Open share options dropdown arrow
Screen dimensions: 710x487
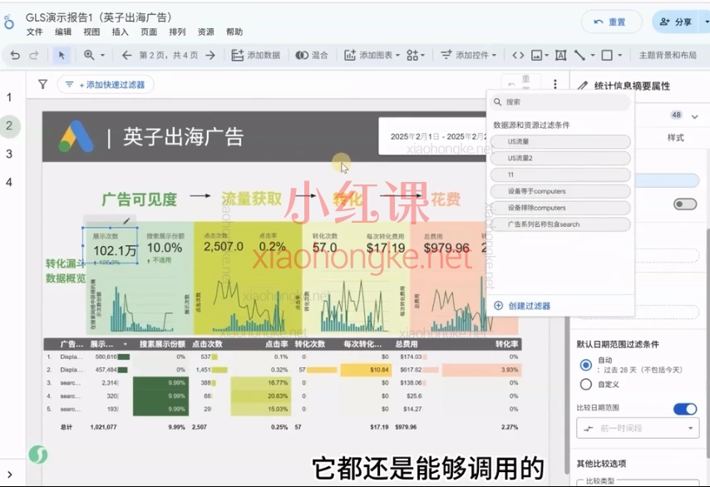tap(706, 22)
